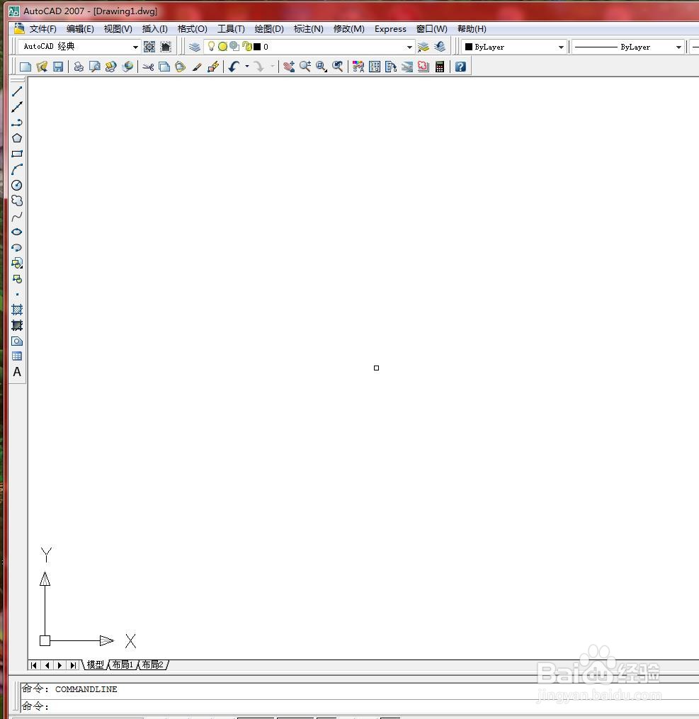Select the Arc tool
The image size is (699, 719).
point(17,169)
